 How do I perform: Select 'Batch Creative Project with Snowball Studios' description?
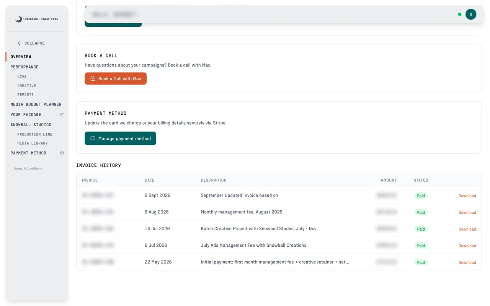pyautogui.click(x=258, y=229)
